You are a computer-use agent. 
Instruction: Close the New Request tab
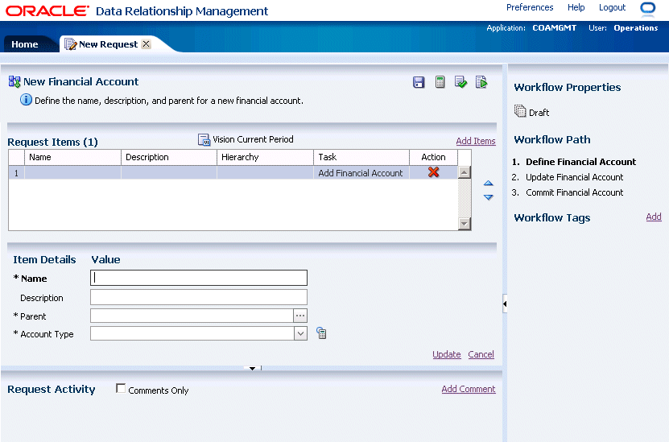pos(146,44)
